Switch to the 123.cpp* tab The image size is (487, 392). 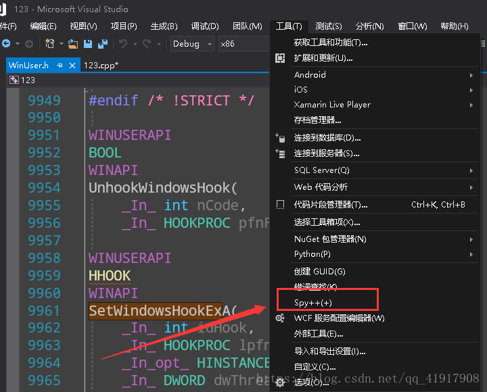[x=101, y=66]
